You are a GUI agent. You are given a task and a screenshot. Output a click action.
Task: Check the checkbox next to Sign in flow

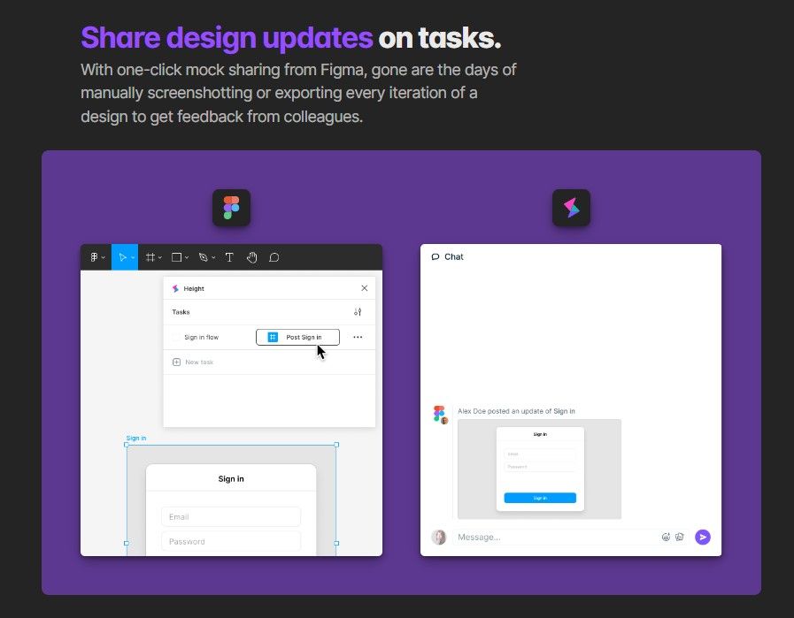177,337
